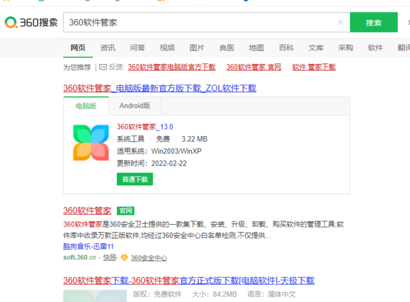Switch to the Android版 tab

[135, 106]
